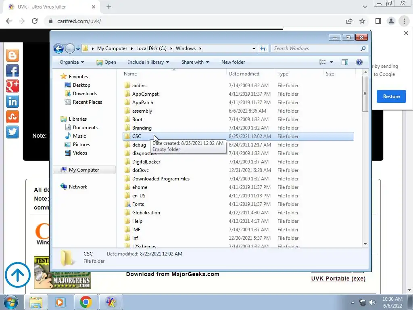Bookmark this page with the star icon

coord(362,21)
